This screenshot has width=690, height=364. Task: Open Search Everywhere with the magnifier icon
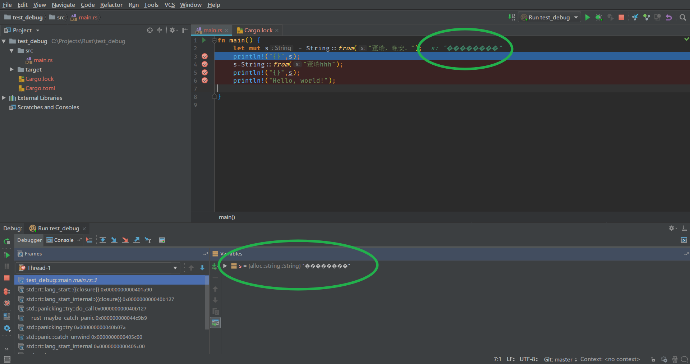pos(682,17)
